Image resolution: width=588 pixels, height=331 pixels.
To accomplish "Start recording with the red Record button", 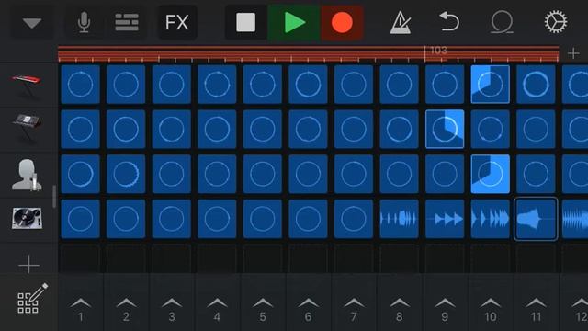I will 342,22.
